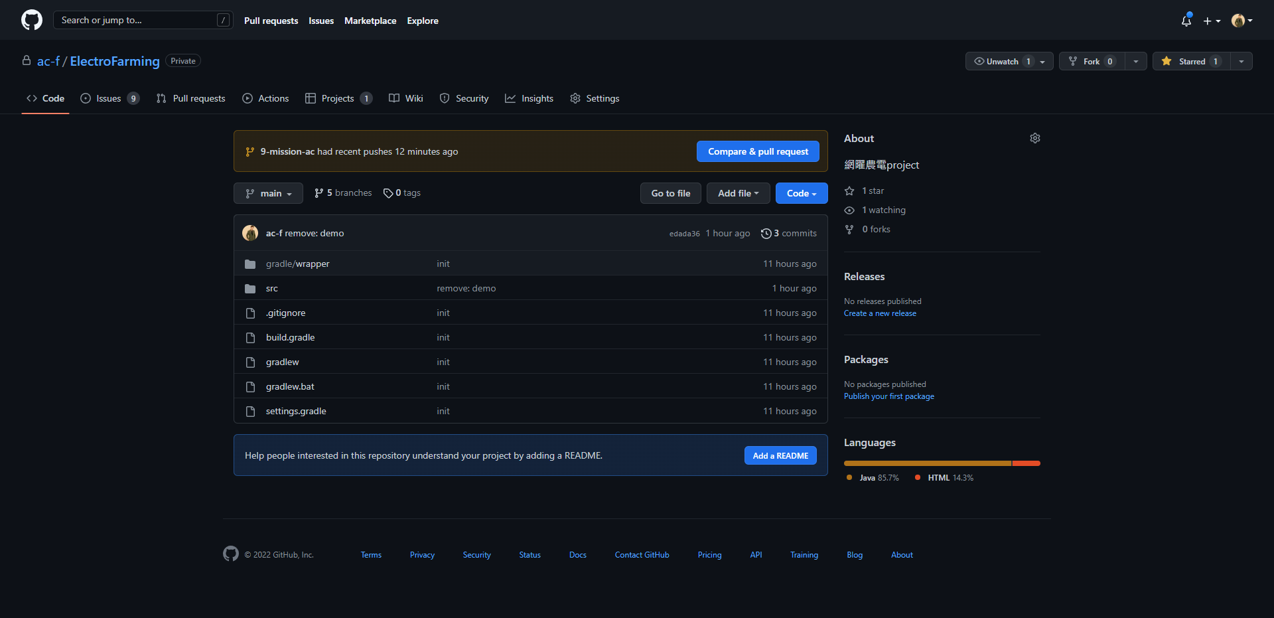Viewport: 1274px width, 618px height.
Task: Focus the Search or jump to field
Action: pos(143,21)
